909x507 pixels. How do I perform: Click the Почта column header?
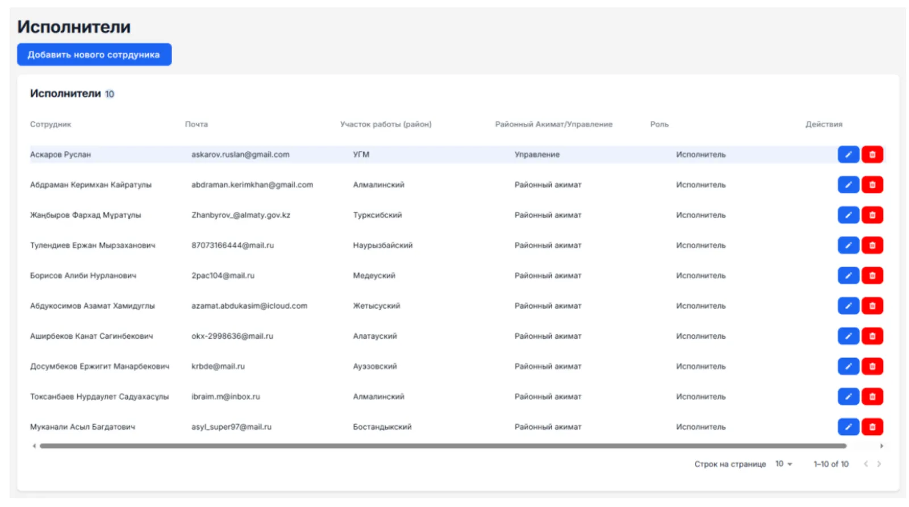click(196, 124)
